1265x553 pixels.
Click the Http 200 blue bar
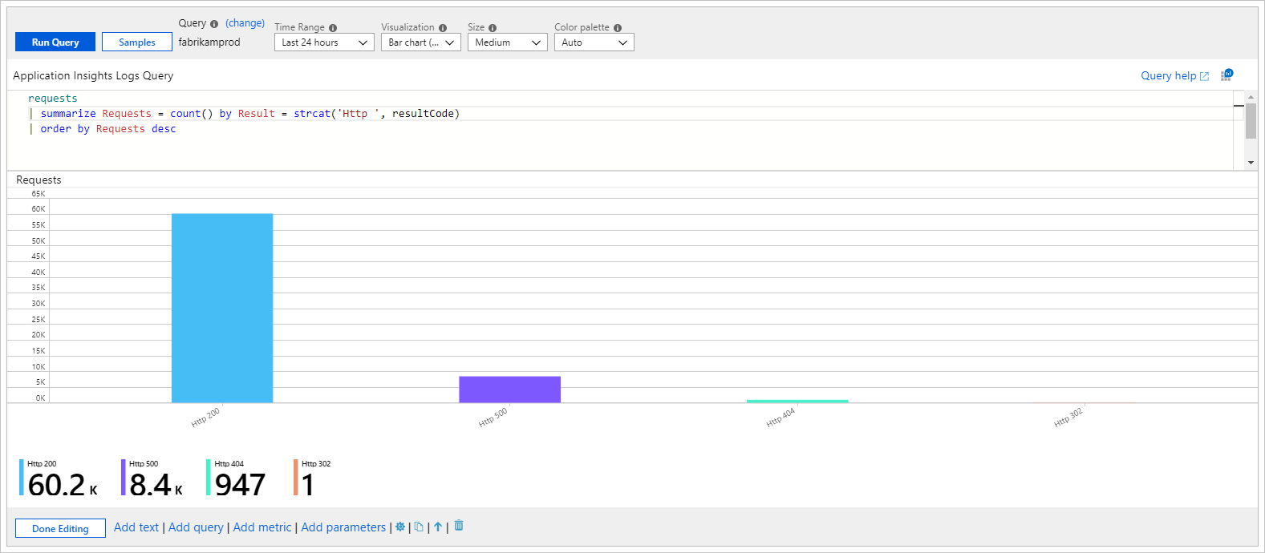(x=222, y=308)
